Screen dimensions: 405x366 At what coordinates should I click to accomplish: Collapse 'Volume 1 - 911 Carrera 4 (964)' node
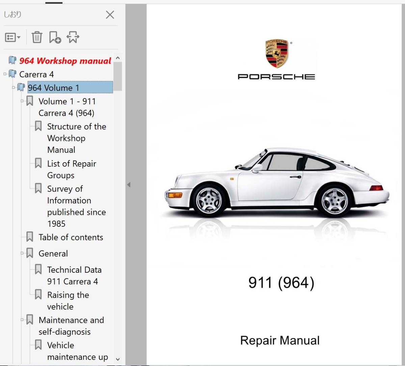pos(22,101)
